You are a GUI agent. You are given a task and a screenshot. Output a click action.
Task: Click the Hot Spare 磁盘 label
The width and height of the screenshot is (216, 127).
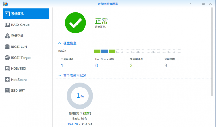click(105, 59)
